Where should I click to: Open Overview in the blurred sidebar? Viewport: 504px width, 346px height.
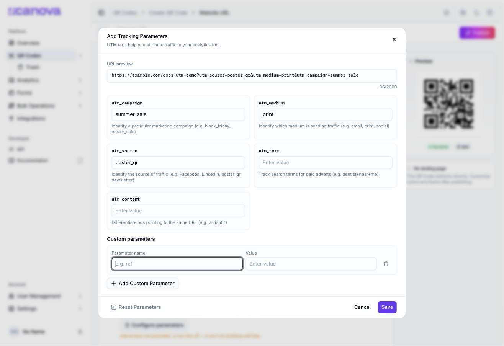click(28, 43)
